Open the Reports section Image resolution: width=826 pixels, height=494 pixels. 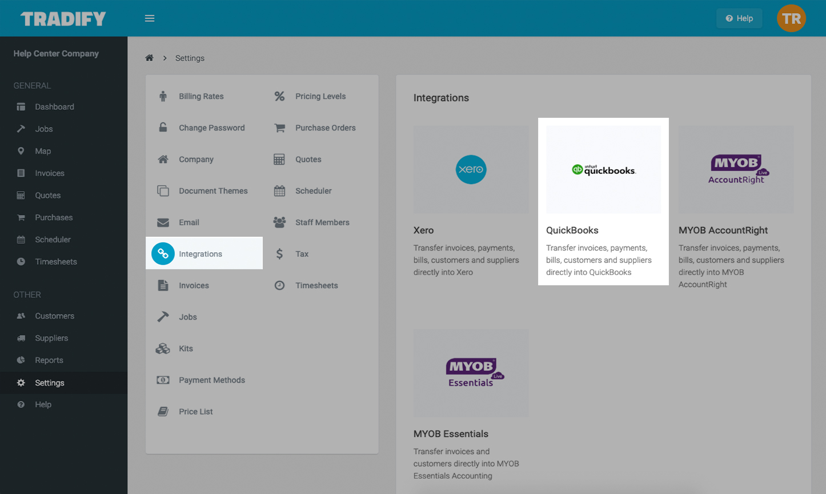click(21, 360)
